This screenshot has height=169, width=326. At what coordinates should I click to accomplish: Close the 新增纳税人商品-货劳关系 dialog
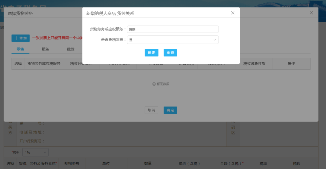(x=233, y=13)
